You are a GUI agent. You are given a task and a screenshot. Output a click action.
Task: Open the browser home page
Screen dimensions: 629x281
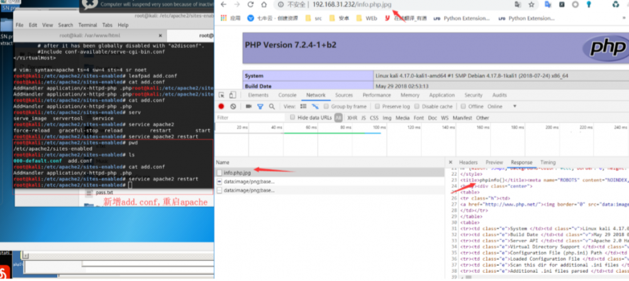click(264, 4)
